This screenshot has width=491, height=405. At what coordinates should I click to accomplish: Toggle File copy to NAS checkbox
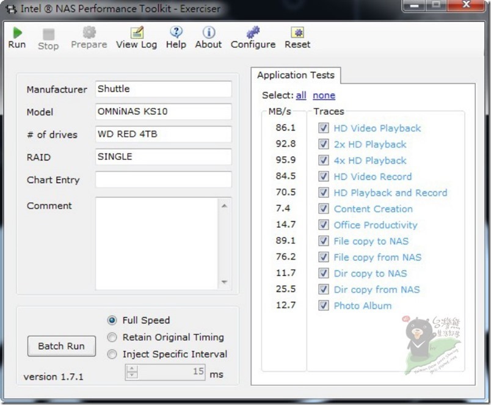[324, 241]
